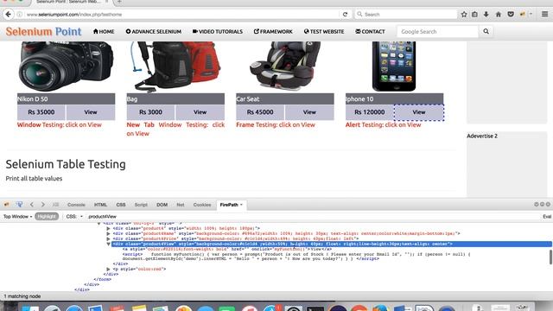This screenshot has width=553, height=311.
Task: Click View under Nikon D 50
Action: [x=91, y=112]
